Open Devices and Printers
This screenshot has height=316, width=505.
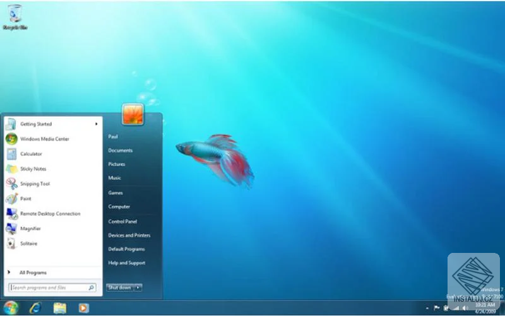(129, 235)
